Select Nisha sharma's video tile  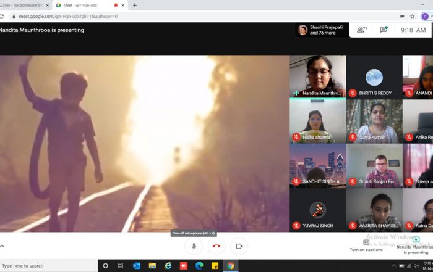[317, 121]
